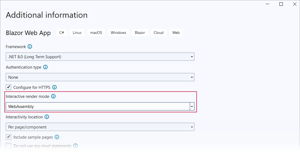The height and width of the screenshot is (152, 300).
Task: Click the Interactive render mode info icon
Action: click(53, 96)
